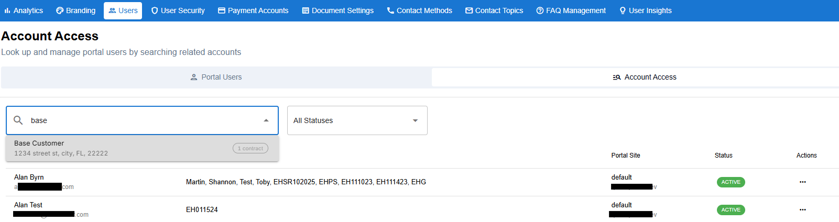Click the Document Settings page icon
Screen dimensions: 839x222
point(306,10)
